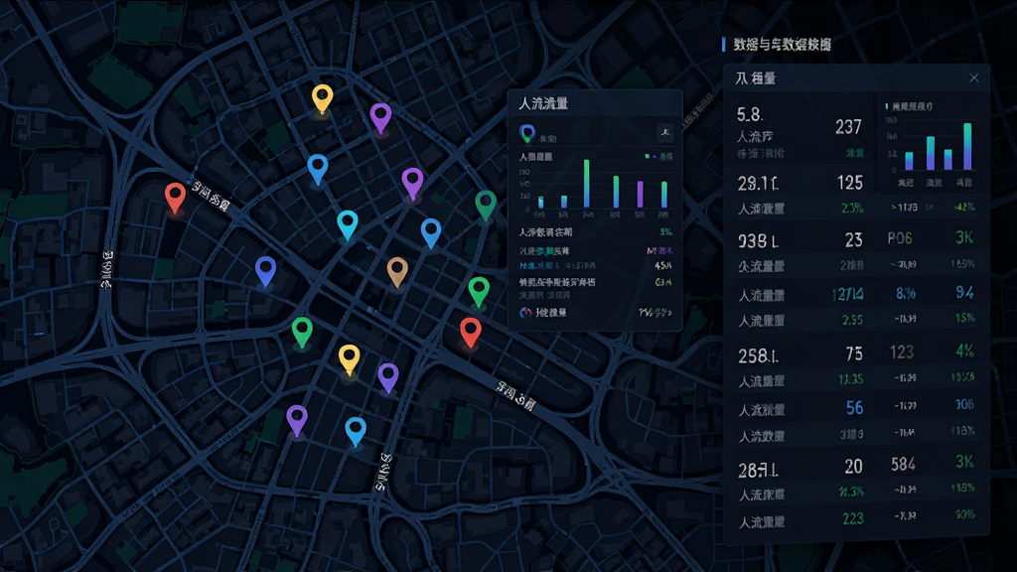Click the tallest green bar in the popup chart
The height and width of the screenshot is (572, 1017).
(587, 184)
